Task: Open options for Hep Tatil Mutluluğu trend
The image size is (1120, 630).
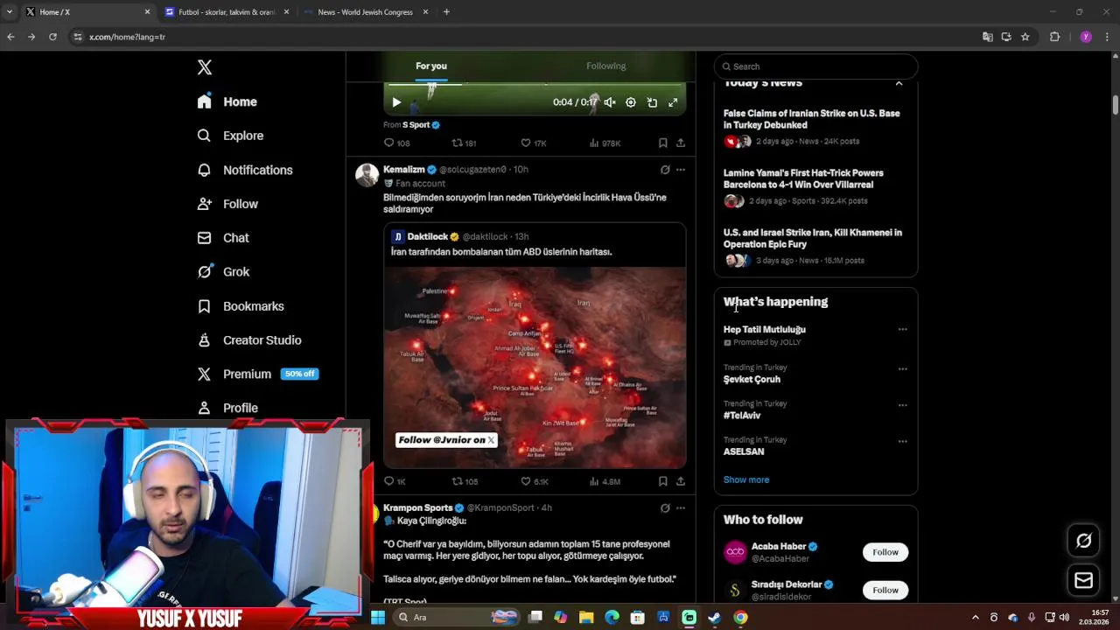Action: coord(902,330)
